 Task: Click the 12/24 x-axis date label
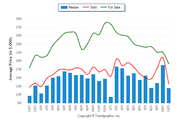coord(105,109)
